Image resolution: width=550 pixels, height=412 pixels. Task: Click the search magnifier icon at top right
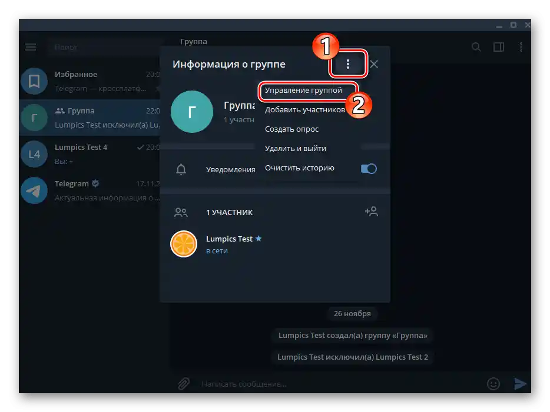coord(476,47)
